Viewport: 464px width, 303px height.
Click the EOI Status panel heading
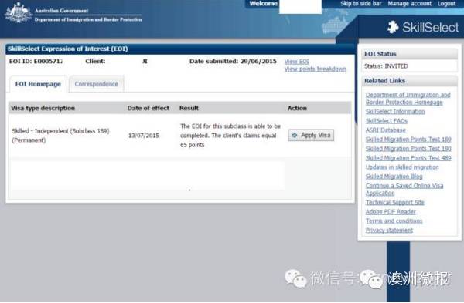[x=380, y=54]
